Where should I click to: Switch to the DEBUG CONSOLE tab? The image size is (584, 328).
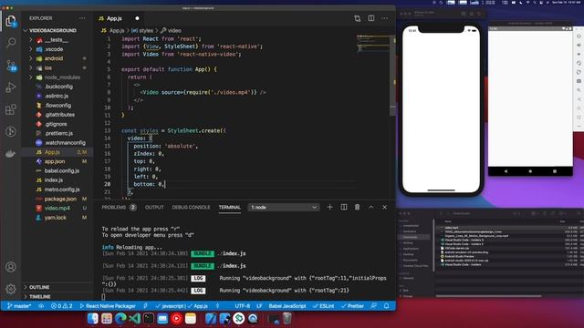point(191,207)
